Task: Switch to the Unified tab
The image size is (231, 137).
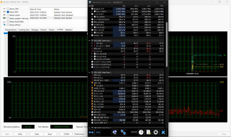Action: (x=60, y=30)
